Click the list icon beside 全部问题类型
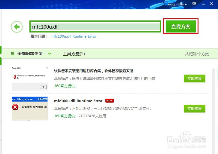This screenshot has width=218, height=154. pyautogui.click(x=12, y=54)
